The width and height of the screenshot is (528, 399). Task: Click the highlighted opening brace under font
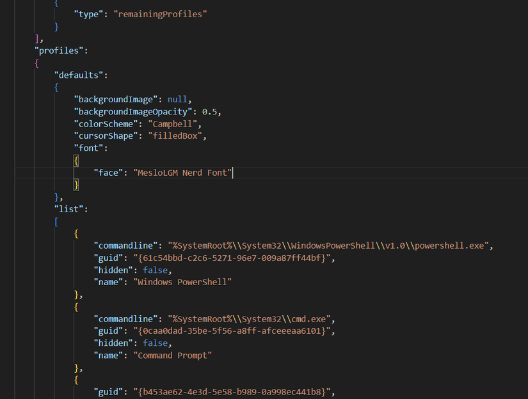76,160
